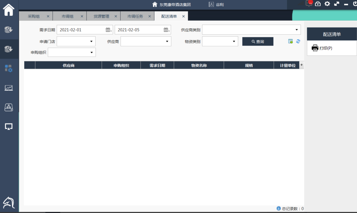The image size is (357, 213).
Task: Click the screen cast icon in sidebar
Action: tap(9, 126)
